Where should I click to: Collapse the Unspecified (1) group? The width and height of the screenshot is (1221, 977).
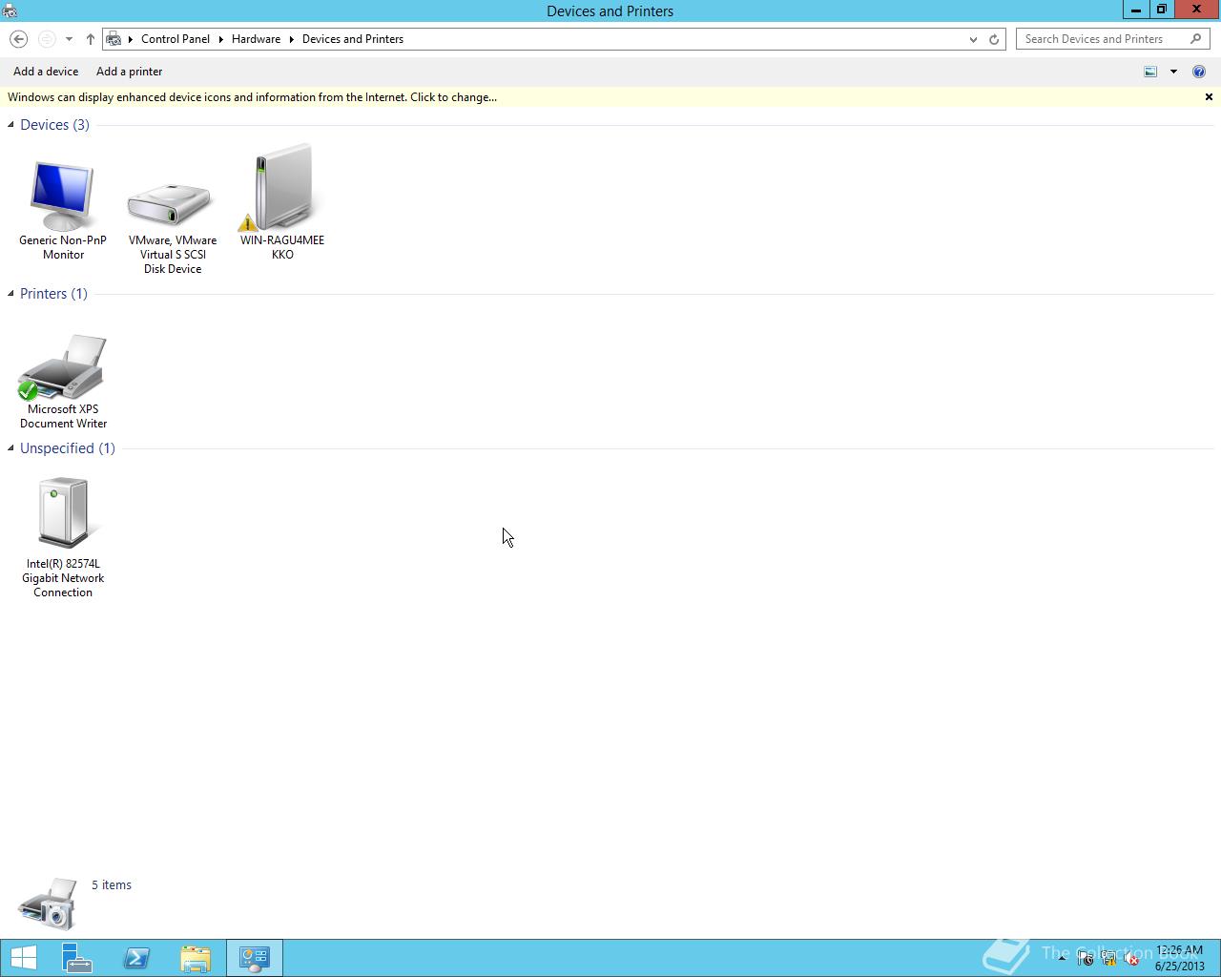pos(10,448)
